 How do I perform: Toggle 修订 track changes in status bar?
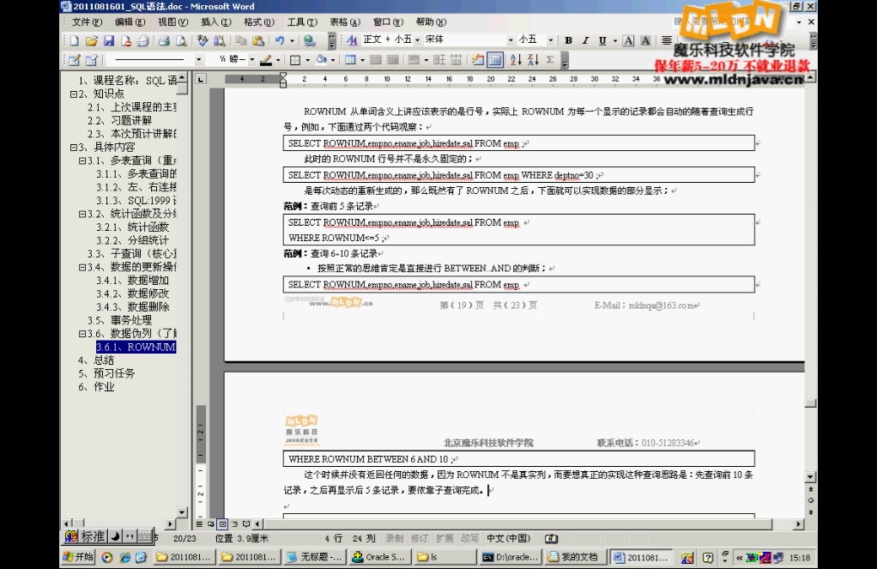[419, 538]
